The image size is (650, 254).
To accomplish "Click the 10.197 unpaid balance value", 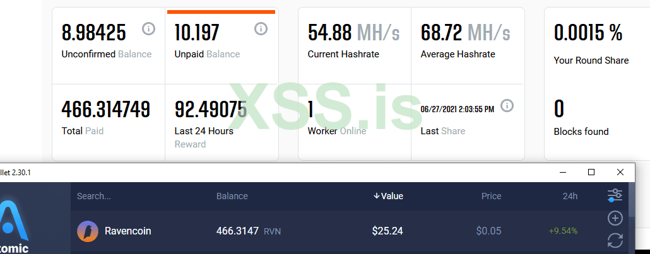I will (x=196, y=32).
